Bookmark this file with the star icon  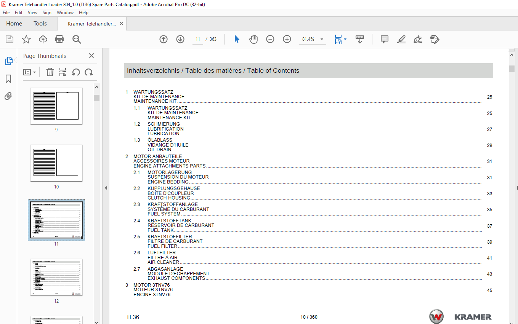pos(26,39)
